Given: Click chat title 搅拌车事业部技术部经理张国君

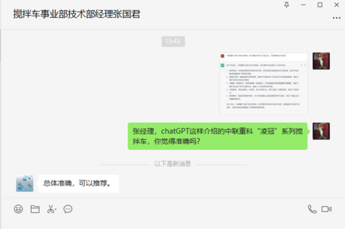Looking at the screenshot, I should (77, 14).
